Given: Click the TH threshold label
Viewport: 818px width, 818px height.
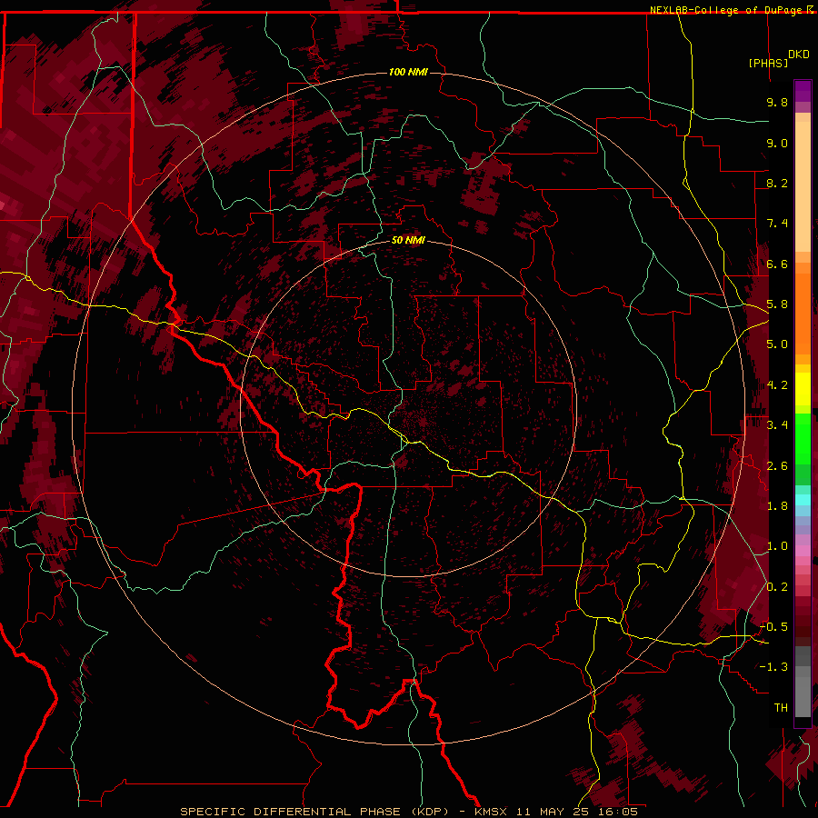Looking at the screenshot, I should coord(781,708).
